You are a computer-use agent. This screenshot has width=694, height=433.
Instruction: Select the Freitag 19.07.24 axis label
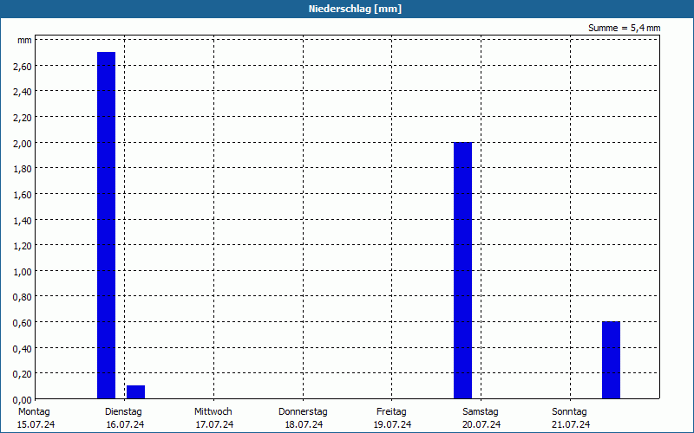tap(392, 418)
